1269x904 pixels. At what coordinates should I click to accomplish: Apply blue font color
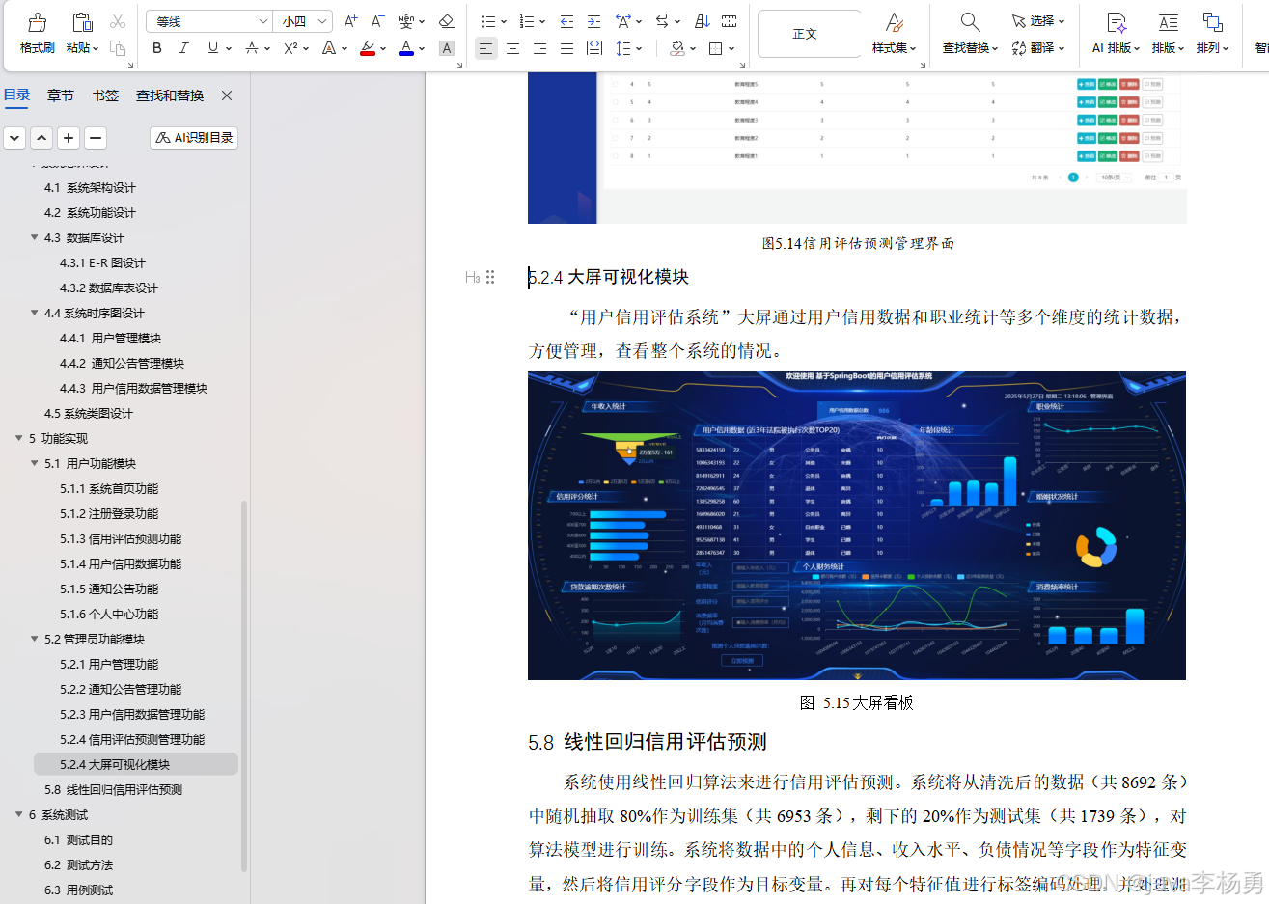click(x=406, y=48)
